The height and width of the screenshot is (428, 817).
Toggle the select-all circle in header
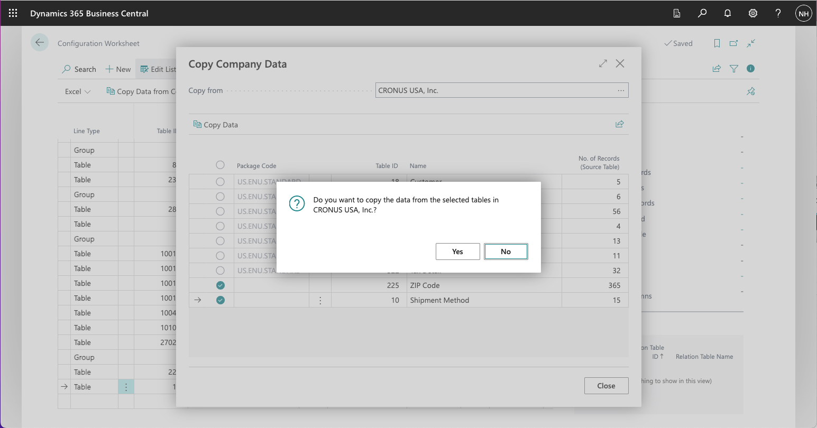tap(221, 165)
